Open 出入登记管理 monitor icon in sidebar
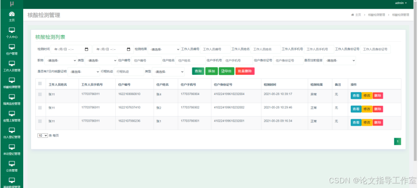This screenshot has width=418, height=188. click(x=12, y=130)
